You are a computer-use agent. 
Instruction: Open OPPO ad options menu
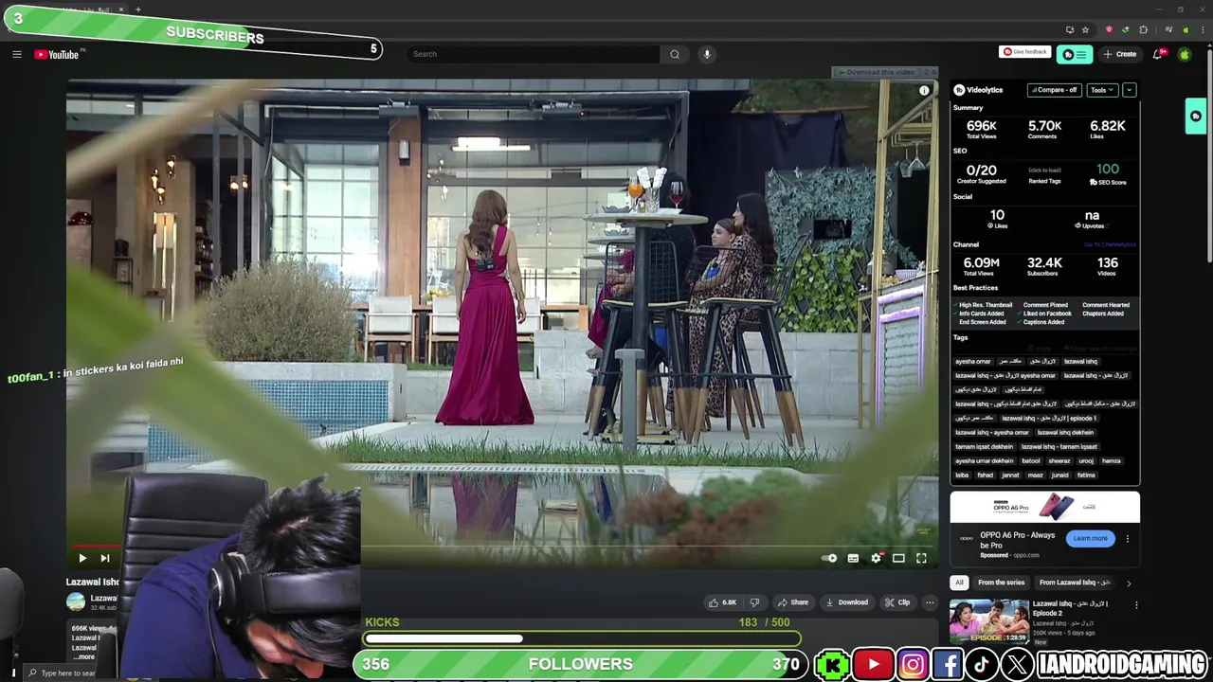point(1127,538)
